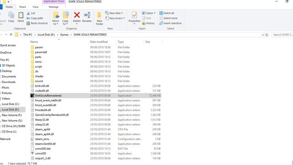293x165 pixels.
Task: Open the Copy to menu
Action: pyautogui.click(x=65, y=18)
